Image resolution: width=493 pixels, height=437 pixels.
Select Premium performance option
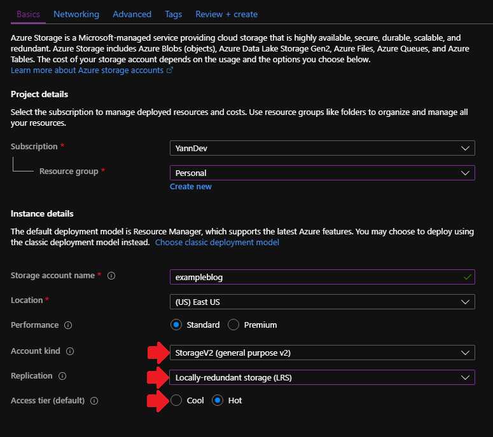[x=233, y=325]
